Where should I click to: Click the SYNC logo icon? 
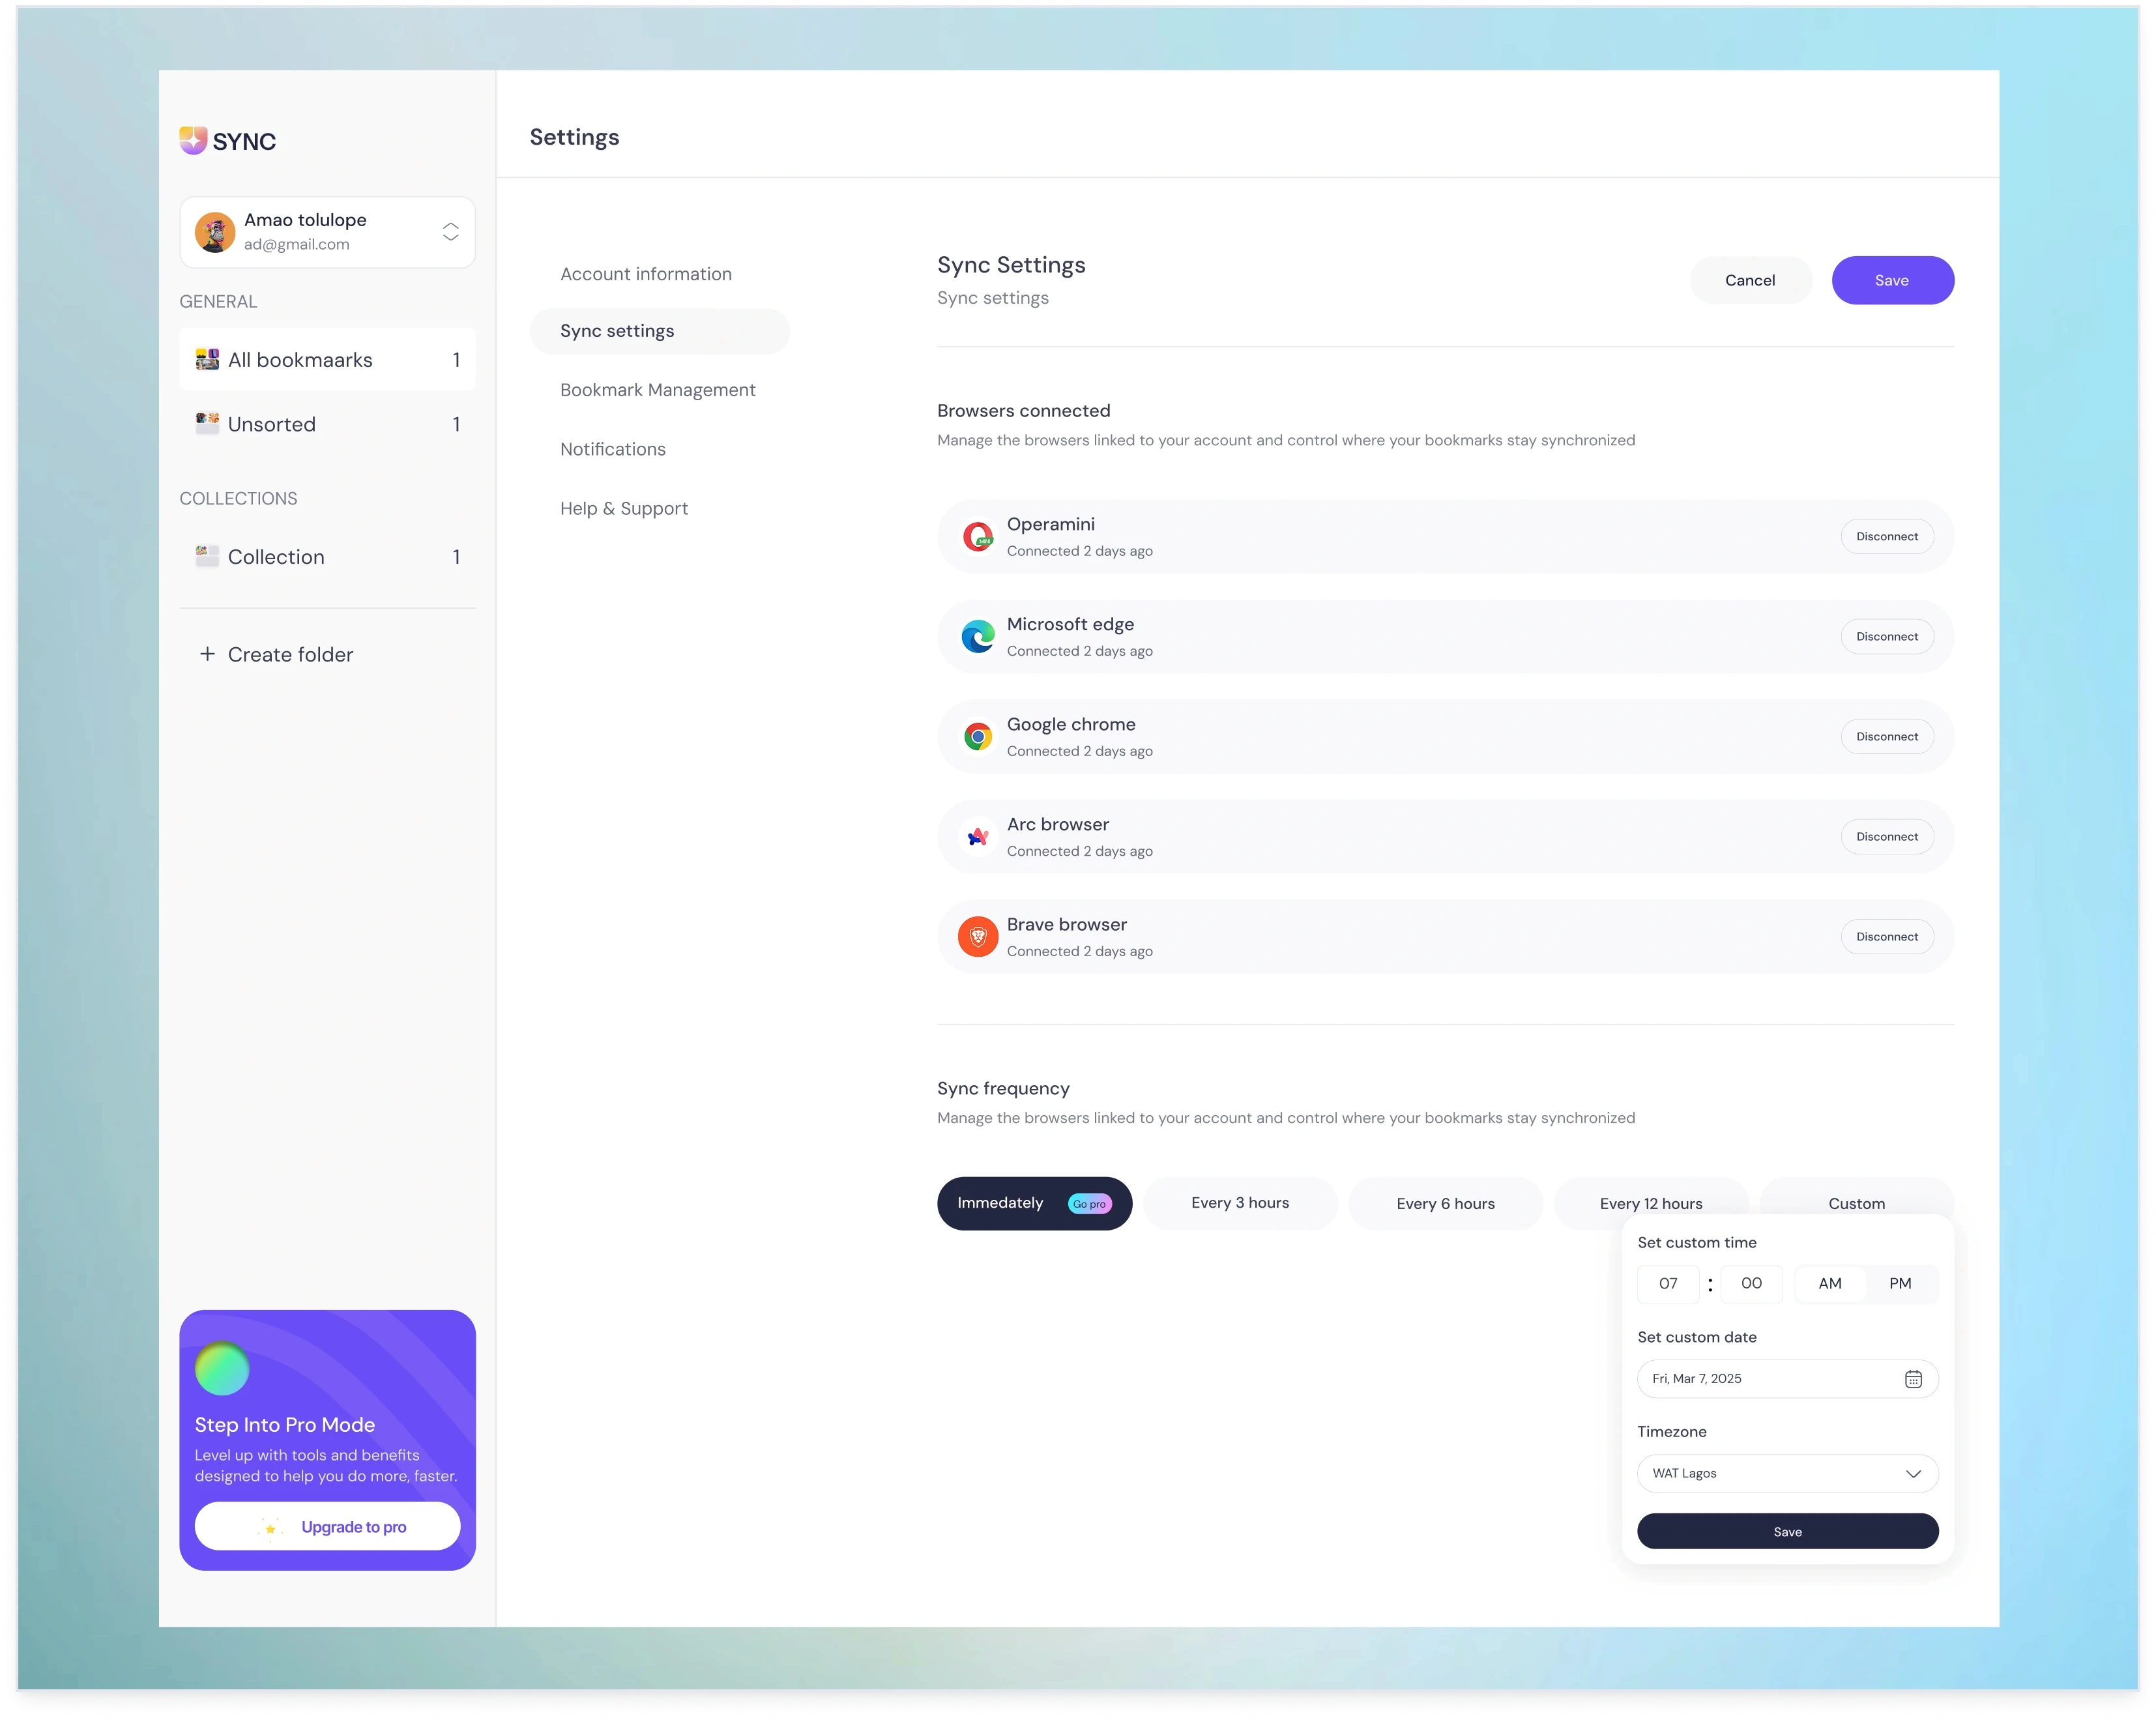193,140
